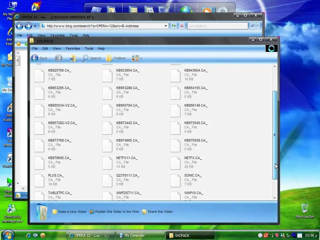
Task: Switch to OPERA 12 taskbar button
Action: (x=90, y=235)
